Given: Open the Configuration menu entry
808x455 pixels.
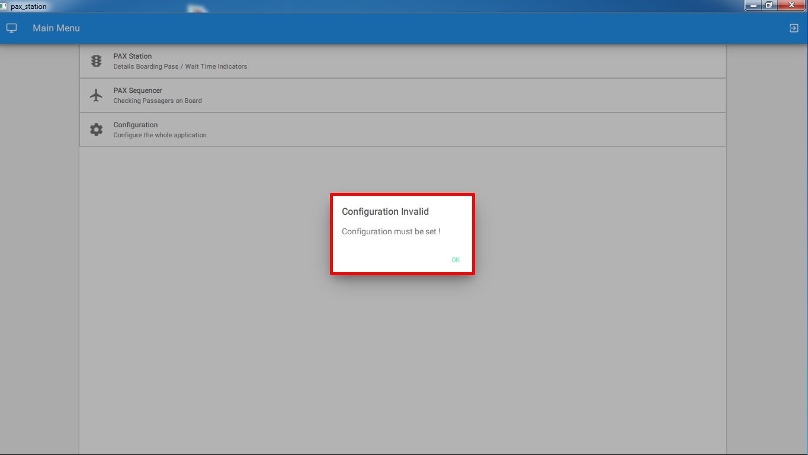Looking at the screenshot, I should click(x=402, y=130).
